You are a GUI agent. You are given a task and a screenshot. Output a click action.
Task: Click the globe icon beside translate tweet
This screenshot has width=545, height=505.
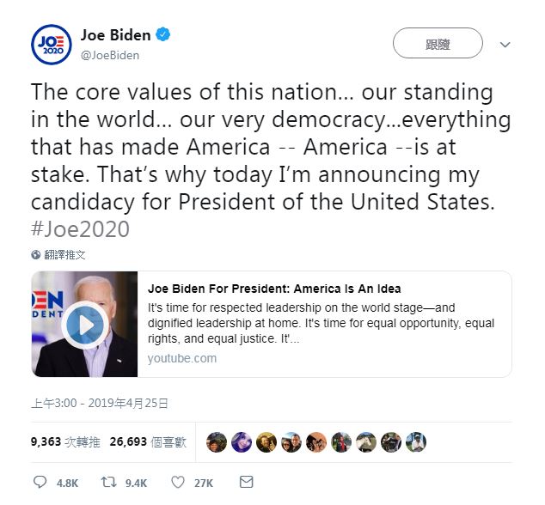(x=36, y=254)
